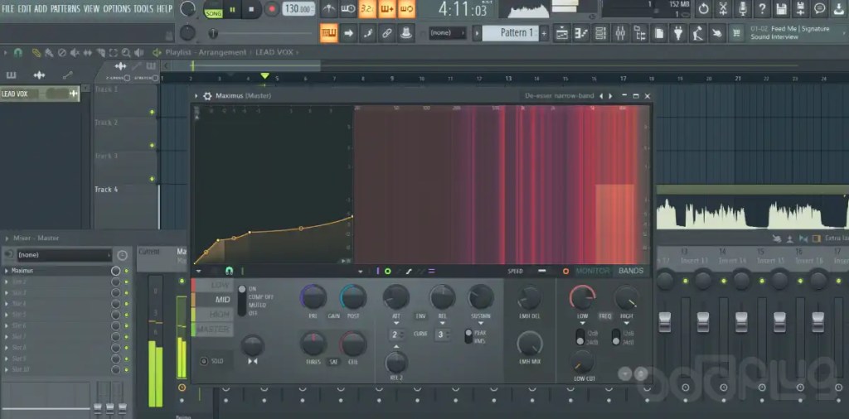
Task: Open the Maximus gear settings icon
Action: click(x=207, y=96)
